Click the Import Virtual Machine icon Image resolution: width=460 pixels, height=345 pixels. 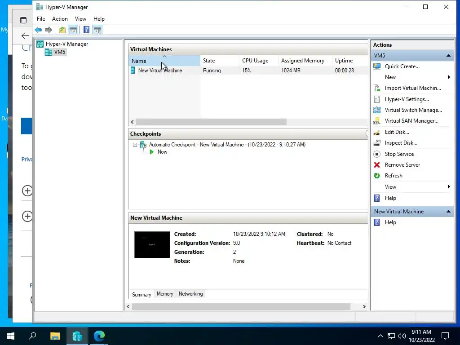click(377, 88)
